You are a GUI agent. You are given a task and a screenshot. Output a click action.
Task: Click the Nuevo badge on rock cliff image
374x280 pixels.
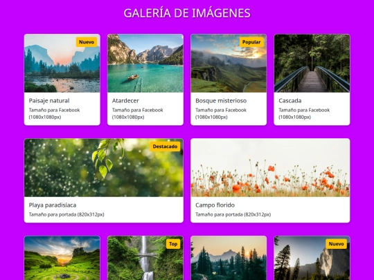(x=337, y=244)
